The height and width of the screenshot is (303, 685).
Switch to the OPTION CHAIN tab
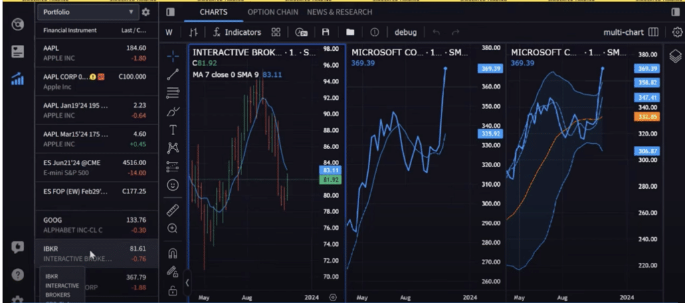coord(273,12)
